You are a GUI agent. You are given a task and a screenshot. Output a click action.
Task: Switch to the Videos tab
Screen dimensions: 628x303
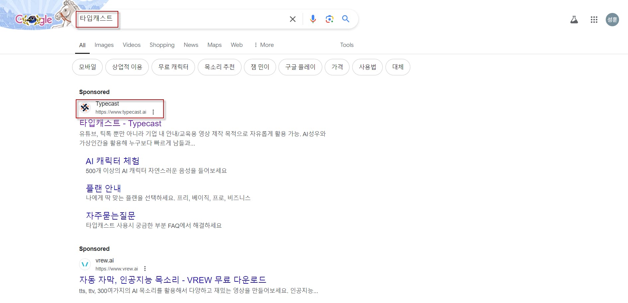(132, 45)
